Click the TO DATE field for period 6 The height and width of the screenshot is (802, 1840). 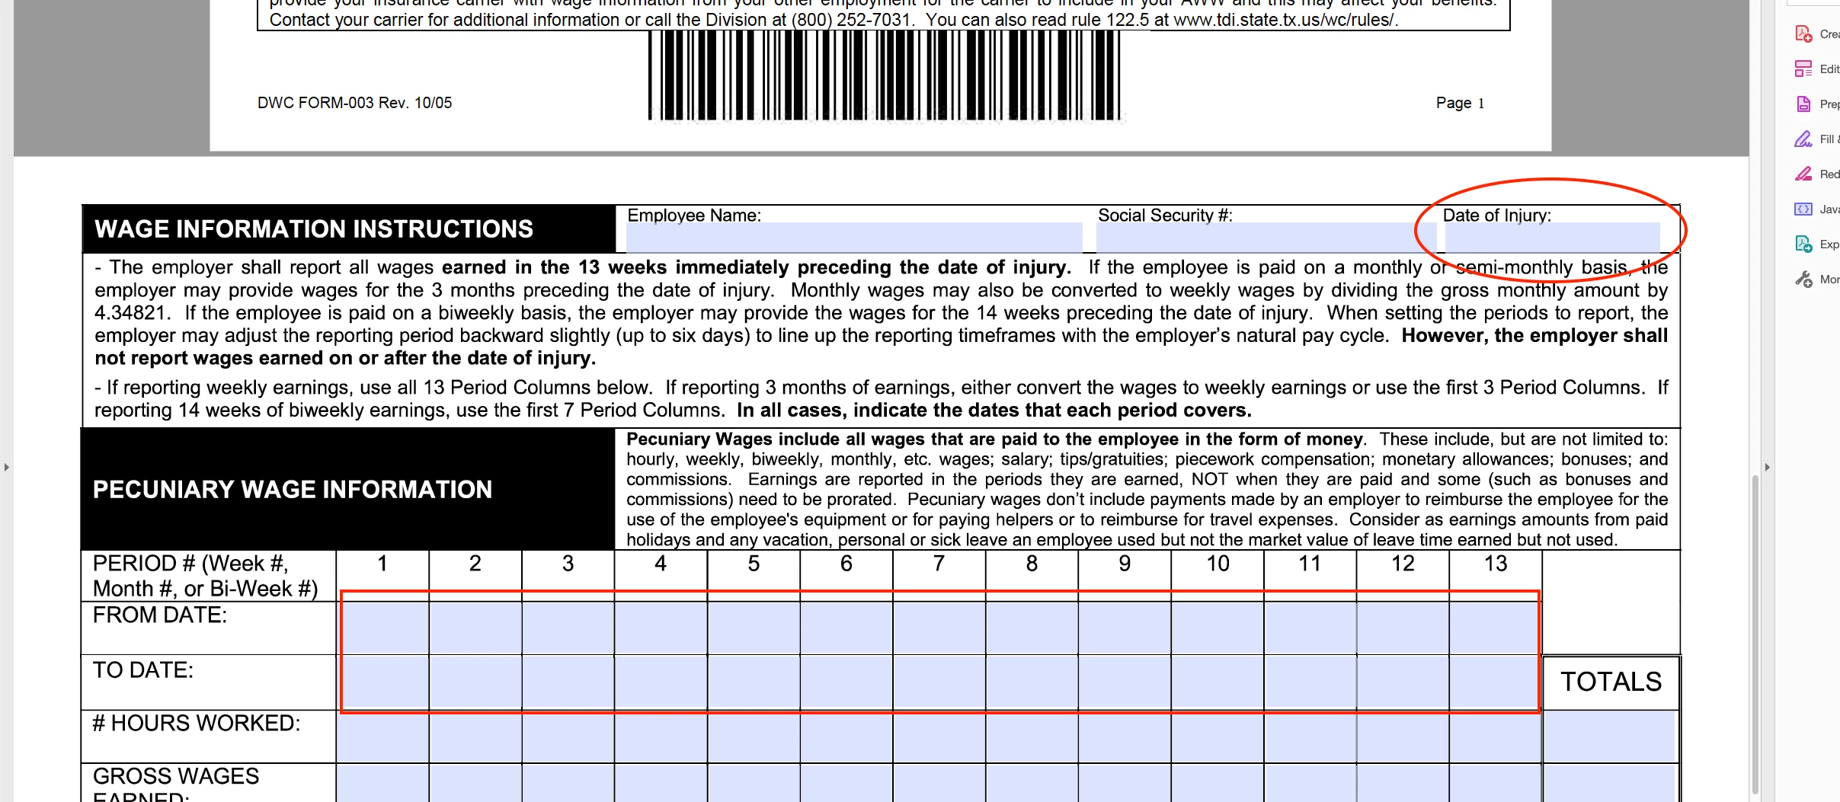(846, 682)
